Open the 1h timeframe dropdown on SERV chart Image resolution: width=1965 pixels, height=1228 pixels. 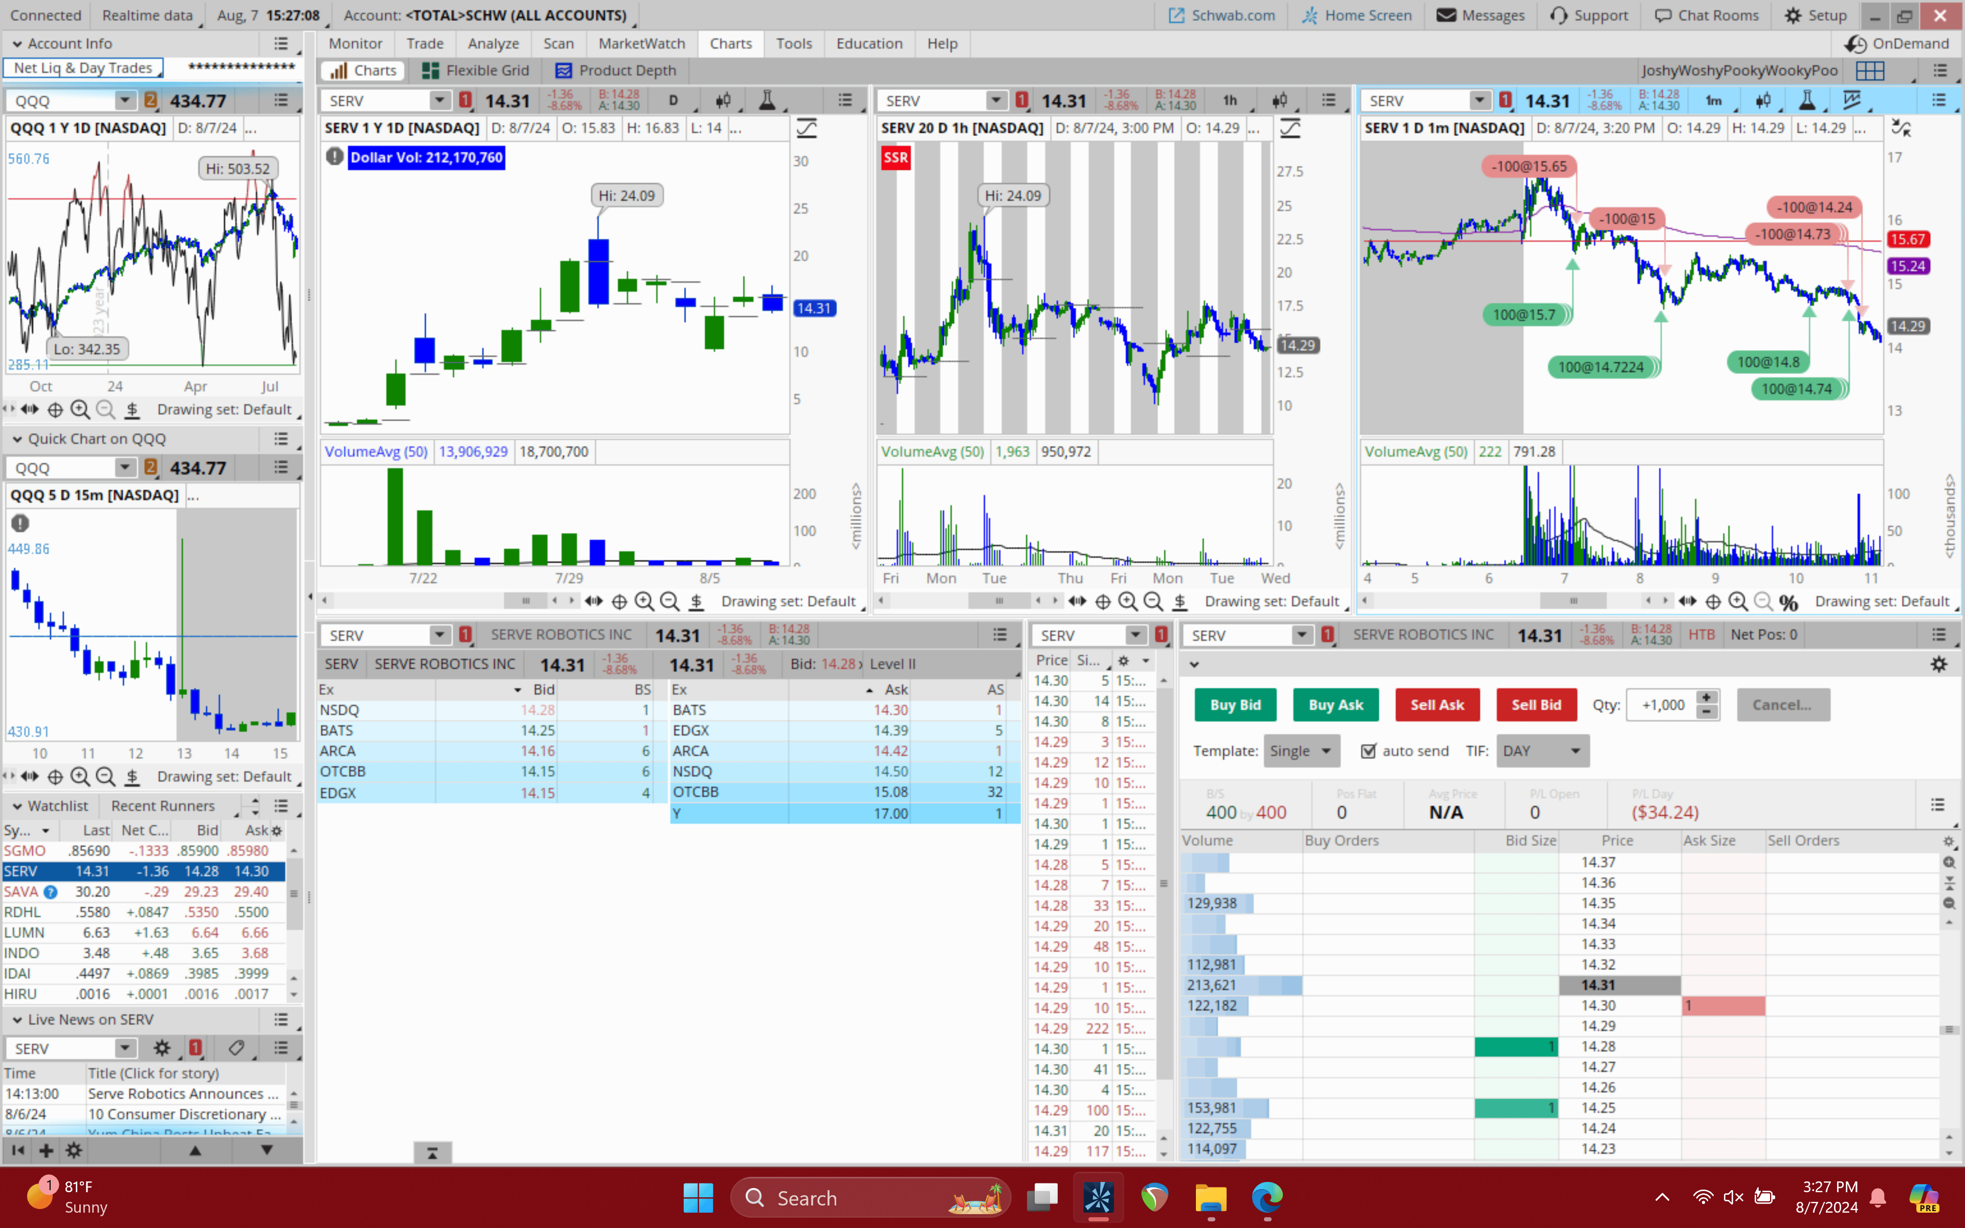(1231, 100)
